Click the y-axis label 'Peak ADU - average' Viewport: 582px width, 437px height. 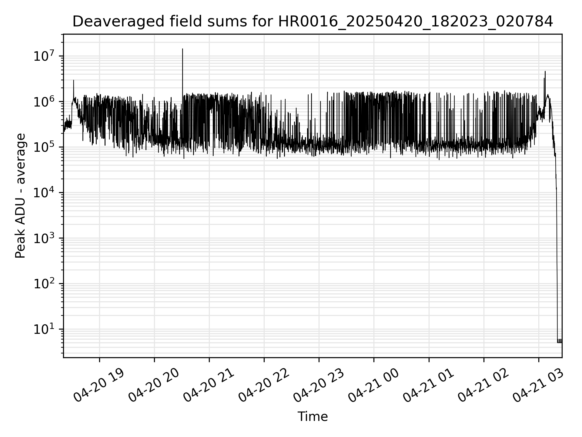pos(21,196)
